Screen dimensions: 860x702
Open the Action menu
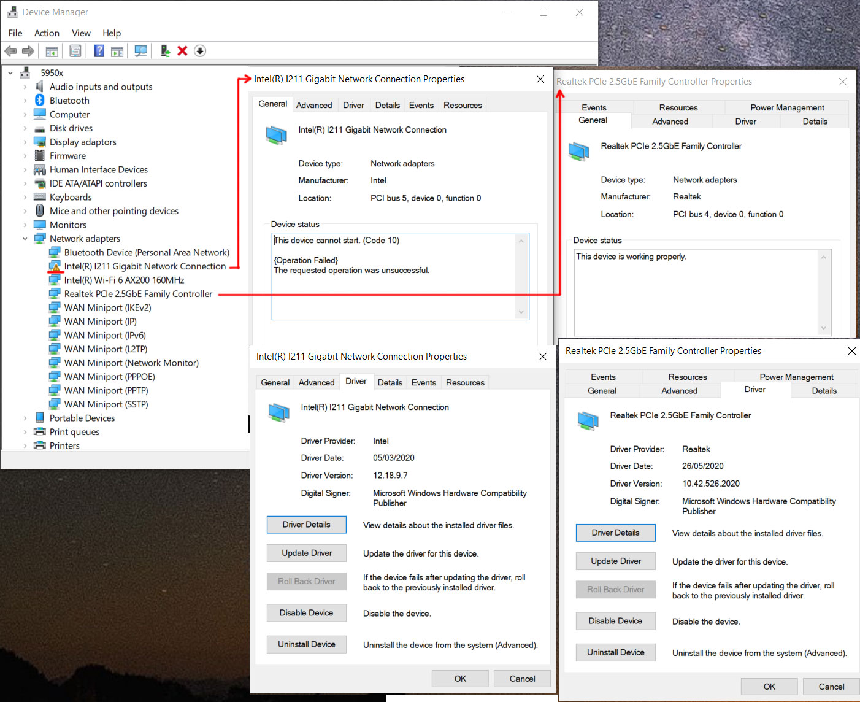point(47,33)
